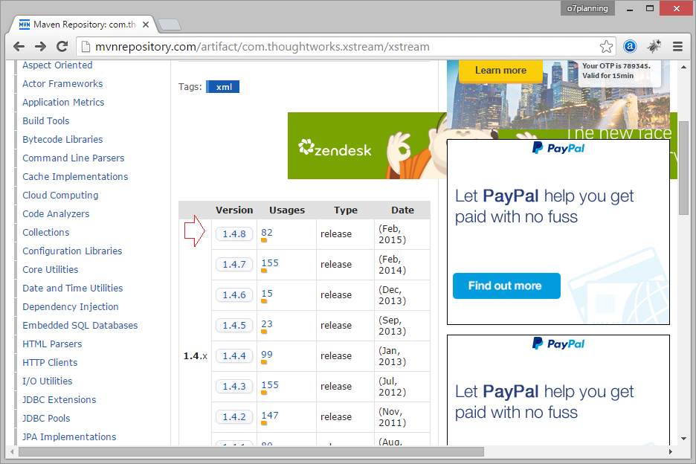Select the Maven Repository tab
Image resolution: width=696 pixels, height=464 pixels.
click(x=83, y=25)
